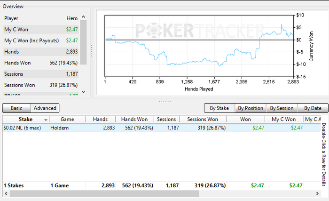Select the By Position report tab
The height and width of the screenshot is (201, 329).
(251, 108)
